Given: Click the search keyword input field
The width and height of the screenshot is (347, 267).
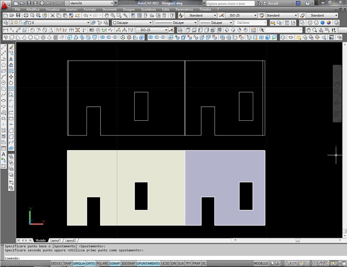Looking at the screenshot, I should point(229,3).
